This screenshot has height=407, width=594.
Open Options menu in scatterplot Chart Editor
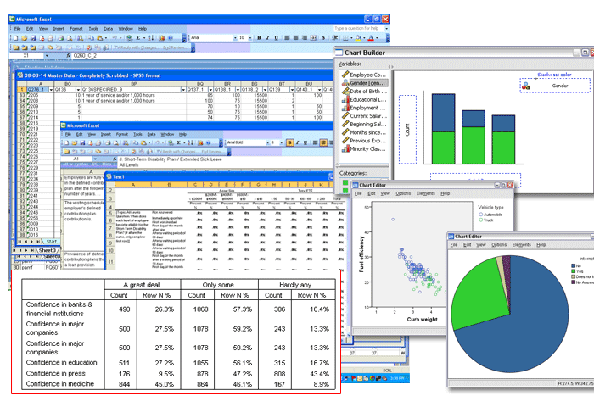[402, 193]
